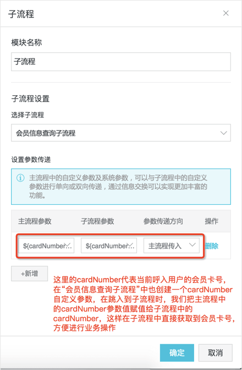Expand the 子流程参数 ${cardNumber} dropdown
The height and width of the screenshot is (370, 242).
[x=109, y=246]
